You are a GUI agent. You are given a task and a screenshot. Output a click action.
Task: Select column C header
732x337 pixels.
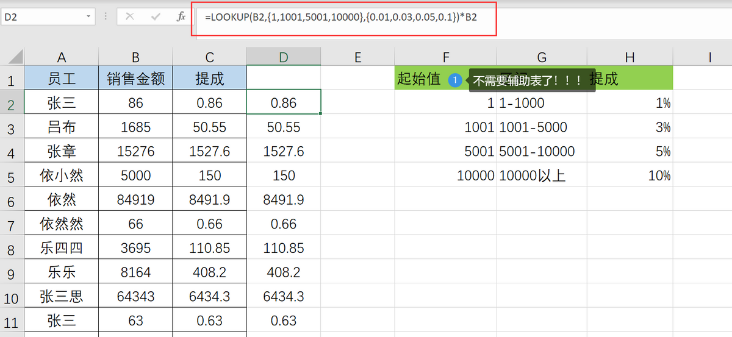[210, 57]
